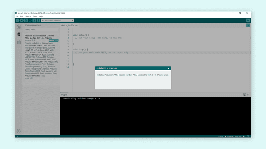Image resolution: width=266 pixels, height=149 pixels.
Task: Click 'put your main code here' comment line
Action: click(x=102, y=53)
